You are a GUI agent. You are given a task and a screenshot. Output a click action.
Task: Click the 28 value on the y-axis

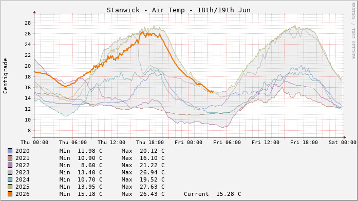coord(28,23)
